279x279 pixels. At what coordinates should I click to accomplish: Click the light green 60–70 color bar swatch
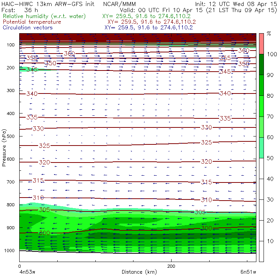pyautogui.click(x=261, y=127)
